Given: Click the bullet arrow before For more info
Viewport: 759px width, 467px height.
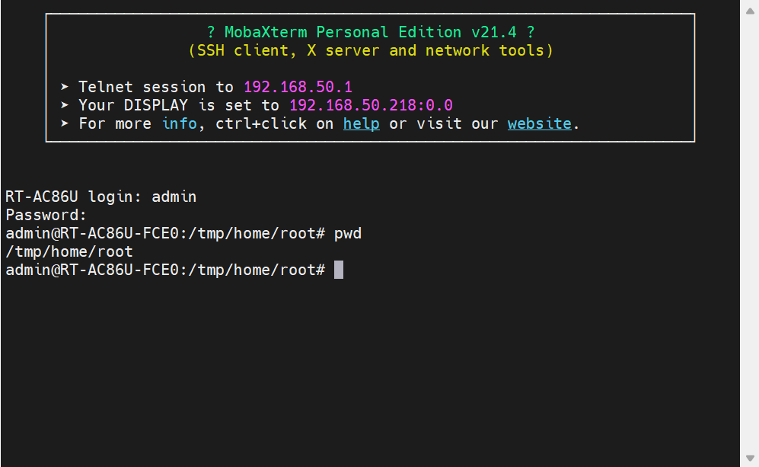Looking at the screenshot, I should [x=65, y=123].
